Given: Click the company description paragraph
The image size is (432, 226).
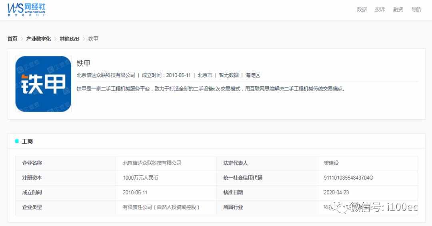Looking at the screenshot, I should pyautogui.click(x=211, y=89).
